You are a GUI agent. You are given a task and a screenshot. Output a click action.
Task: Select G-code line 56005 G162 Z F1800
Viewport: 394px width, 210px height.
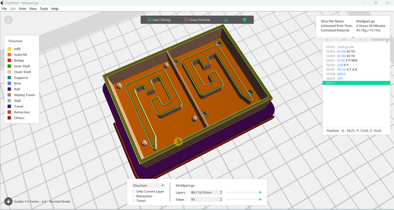point(356,60)
